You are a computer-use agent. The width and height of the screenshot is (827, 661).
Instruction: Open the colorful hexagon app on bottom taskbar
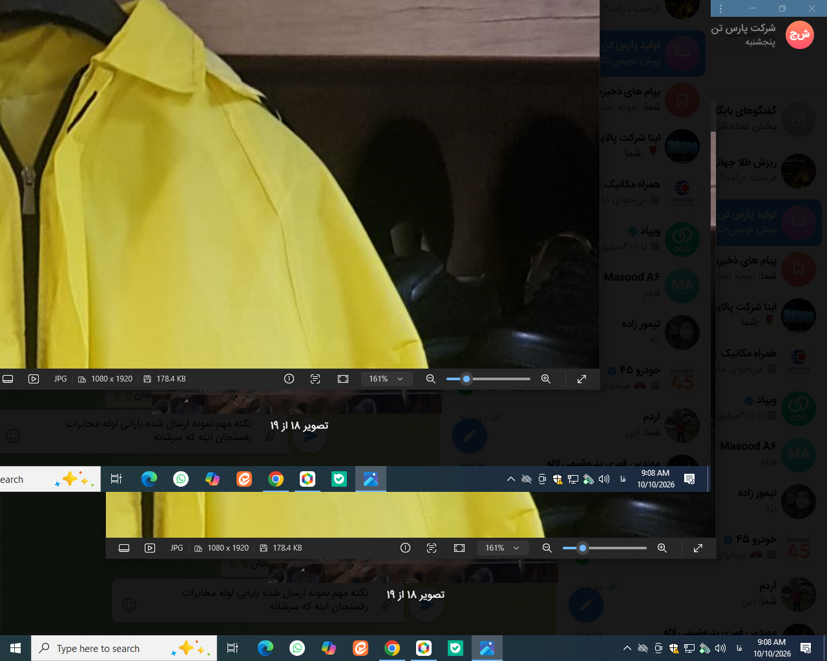pyautogui.click(x=424, y=648)
